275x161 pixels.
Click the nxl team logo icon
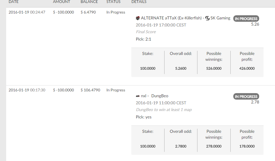coord(138,96)
